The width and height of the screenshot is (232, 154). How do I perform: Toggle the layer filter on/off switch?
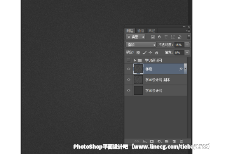click(x=188, y=37)
